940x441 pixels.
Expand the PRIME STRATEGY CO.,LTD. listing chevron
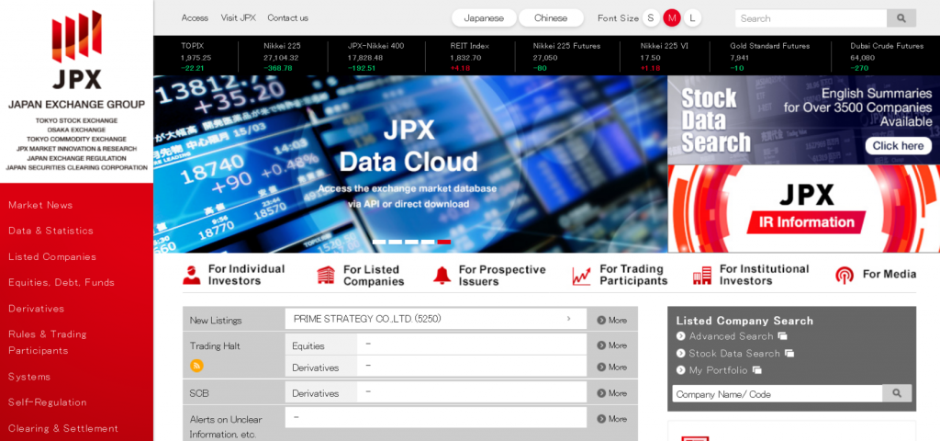(x=568, y=319)
